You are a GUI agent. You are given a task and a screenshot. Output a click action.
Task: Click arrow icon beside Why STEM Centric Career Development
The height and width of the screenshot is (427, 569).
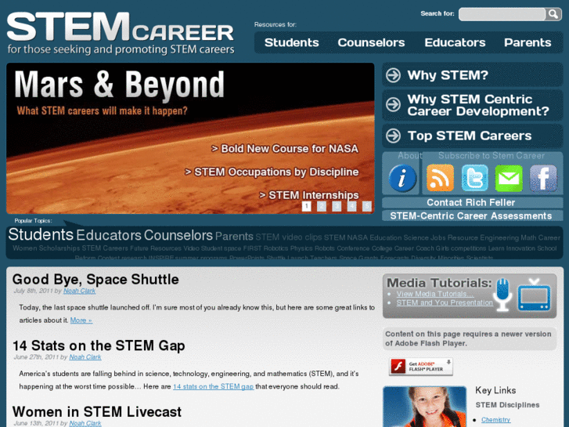393,105
